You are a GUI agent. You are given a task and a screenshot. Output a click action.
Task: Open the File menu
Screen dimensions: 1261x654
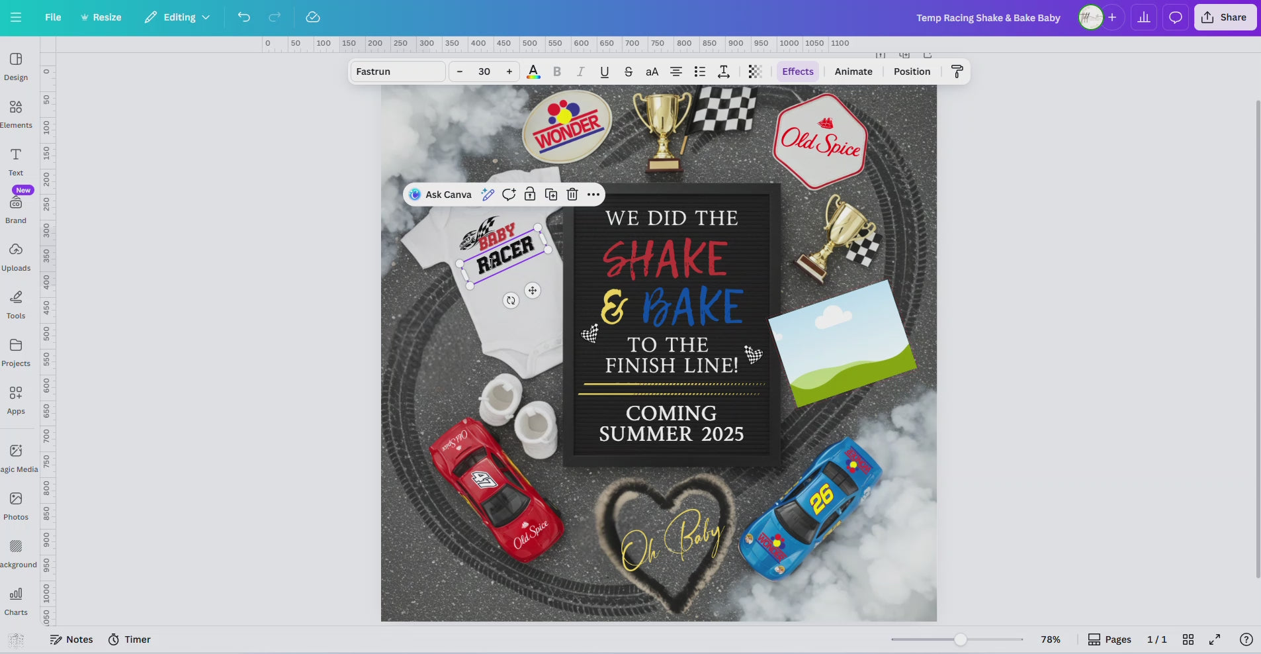point(53,17)
